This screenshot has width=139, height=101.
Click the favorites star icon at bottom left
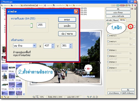(x=2, y=97)
